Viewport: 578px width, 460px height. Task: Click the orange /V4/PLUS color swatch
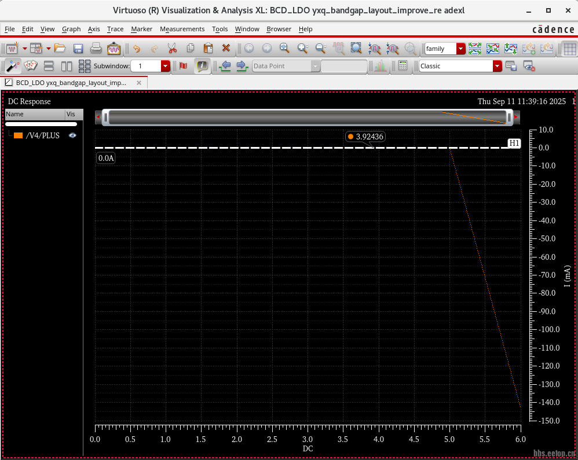click(18, 135)
